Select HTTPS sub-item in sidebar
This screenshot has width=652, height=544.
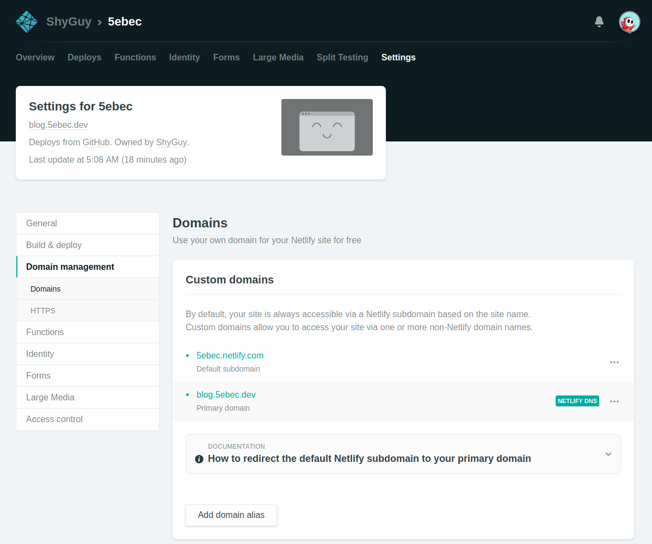click(88, 311)
